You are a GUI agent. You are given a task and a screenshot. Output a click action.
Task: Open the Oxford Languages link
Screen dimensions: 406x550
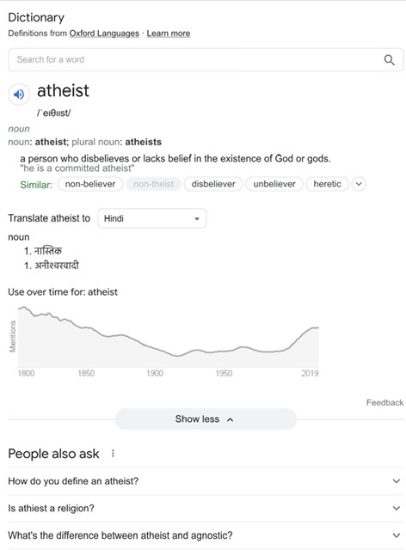[x=104, y=34]
